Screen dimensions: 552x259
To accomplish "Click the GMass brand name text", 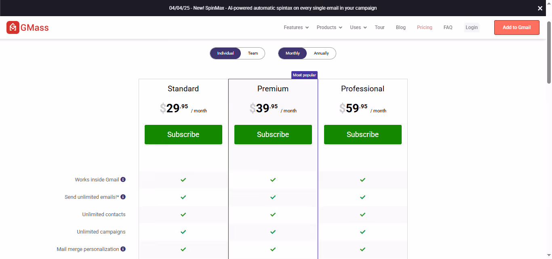I will [35, 27].
